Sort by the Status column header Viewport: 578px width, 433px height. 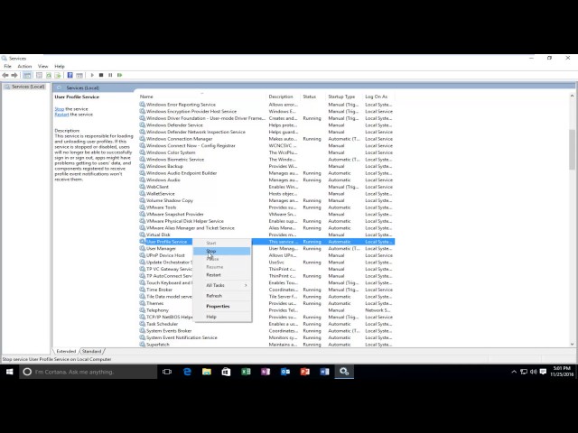click(313, 97)
